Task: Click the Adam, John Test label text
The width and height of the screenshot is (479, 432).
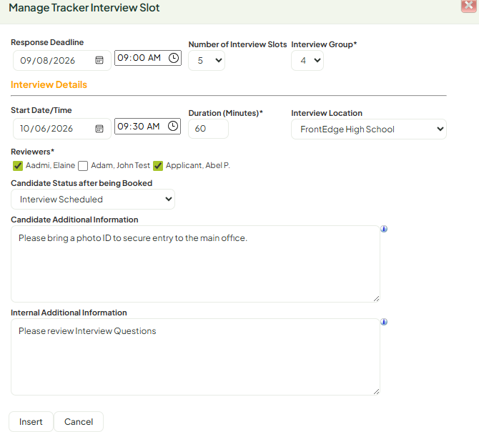Action: pos(120,165)
